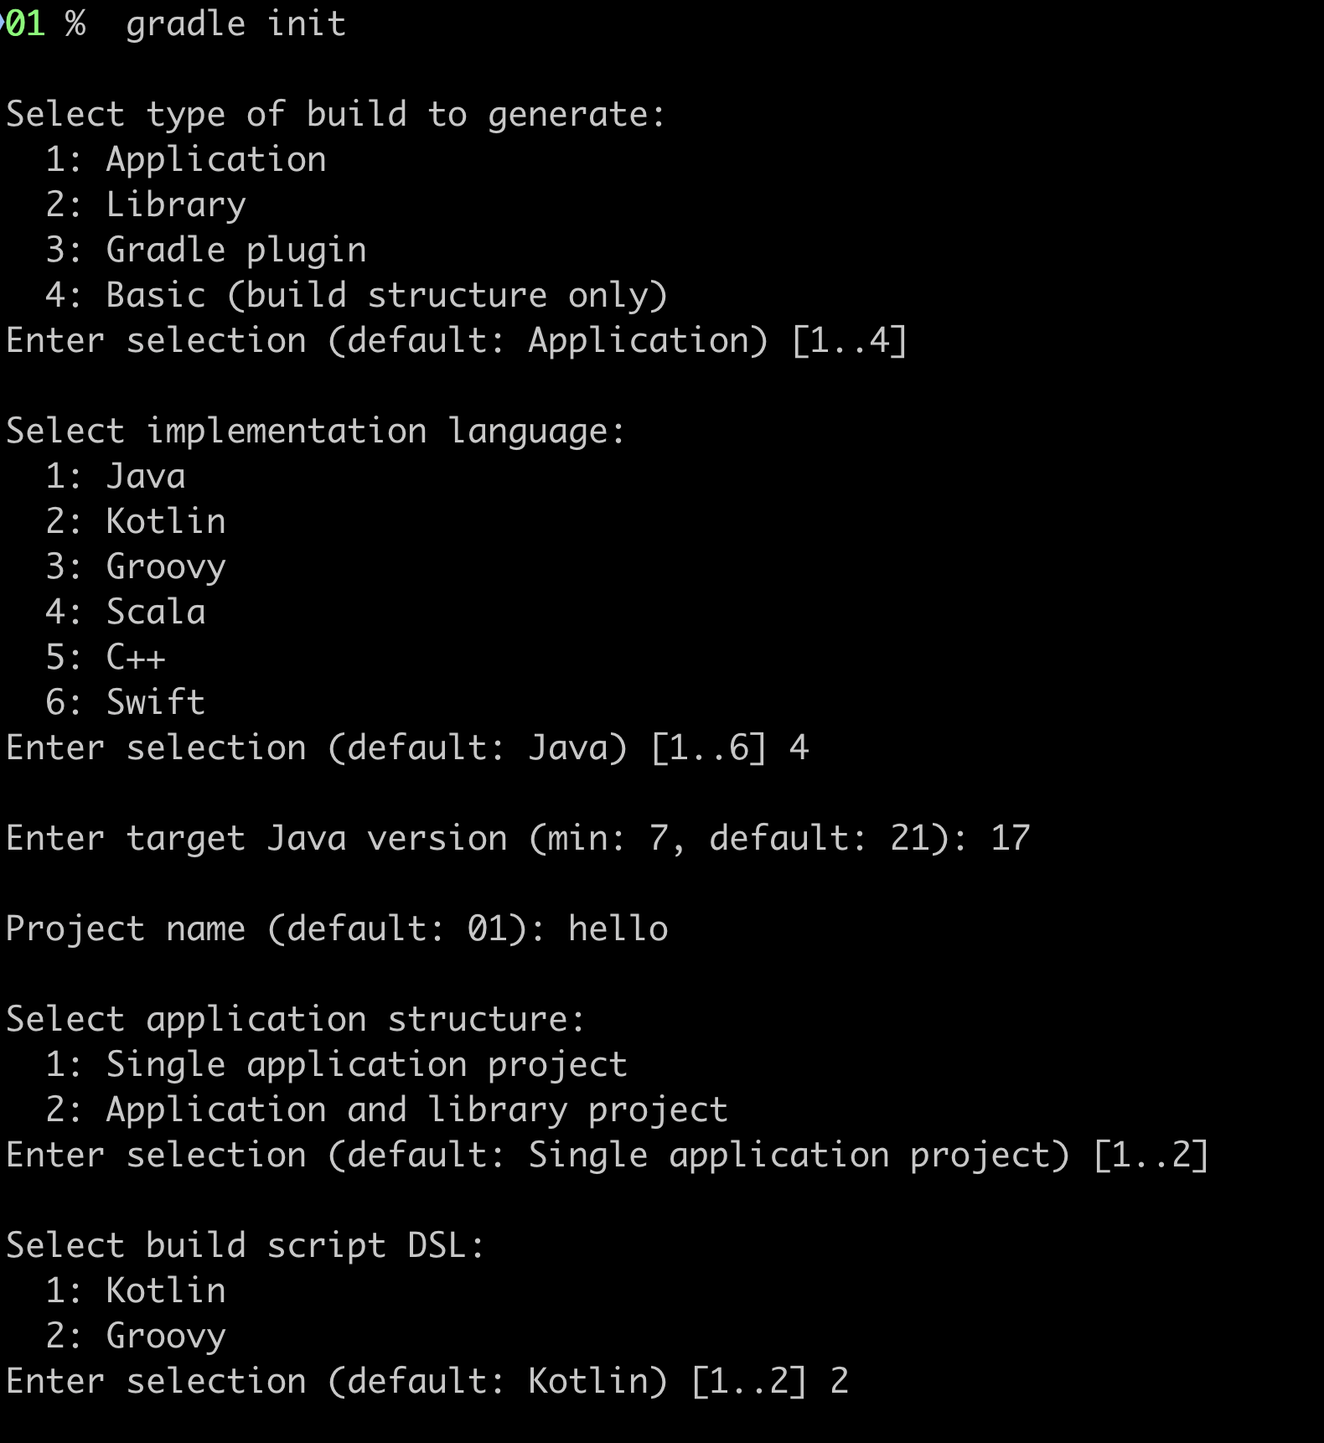Image resolution: width=1324 pixels, height=1443 pixels.
Task: Click the green '01' prompt directory
Action: pos(25,24)
